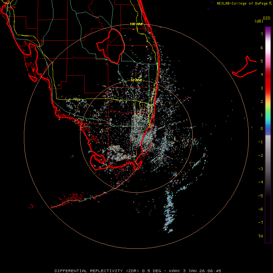Click the Bahamas island outline at right
This screenshot has height=273, width=273.
pyautogui.click(x=244, y=67)
